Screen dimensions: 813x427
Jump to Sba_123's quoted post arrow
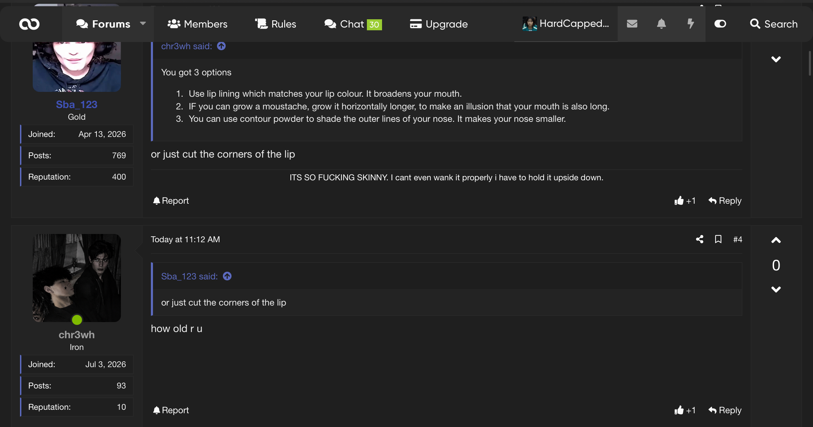tap(227, 276)
